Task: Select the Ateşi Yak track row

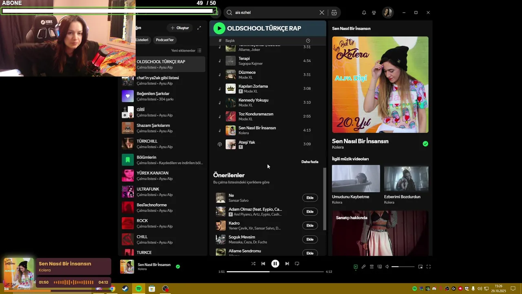Action: click(268, 144)
